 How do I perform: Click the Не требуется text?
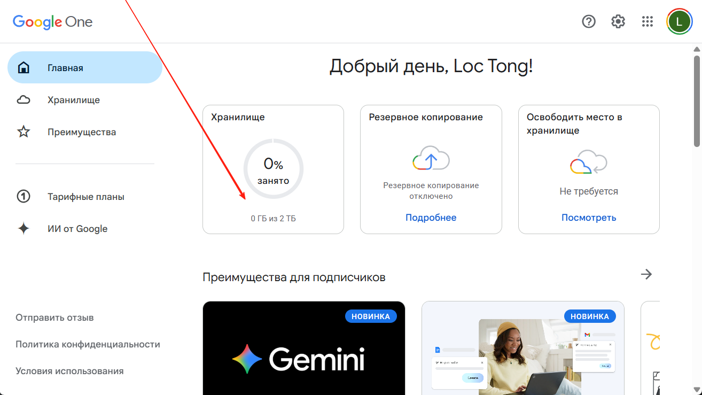589,191
